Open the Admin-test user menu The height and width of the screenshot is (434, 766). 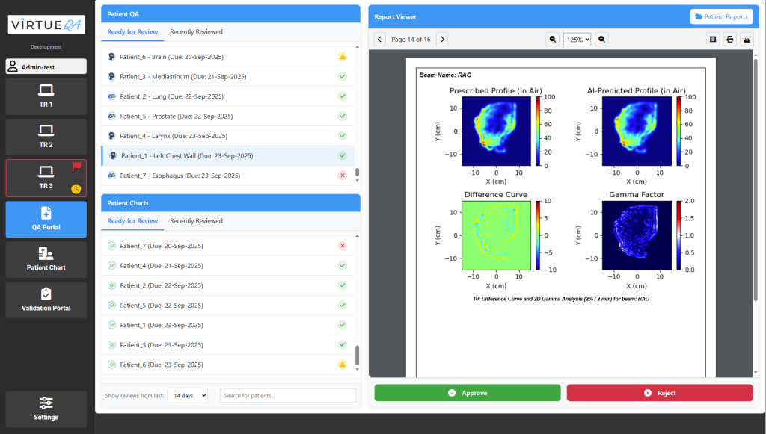(46, 66)
